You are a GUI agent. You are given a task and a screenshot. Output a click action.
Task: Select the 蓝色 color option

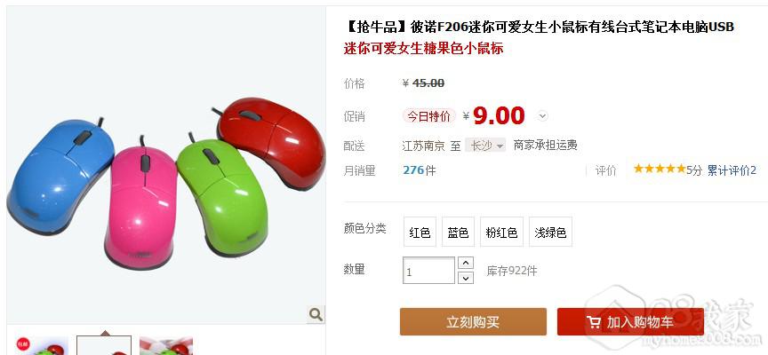[x=458, y=232]
